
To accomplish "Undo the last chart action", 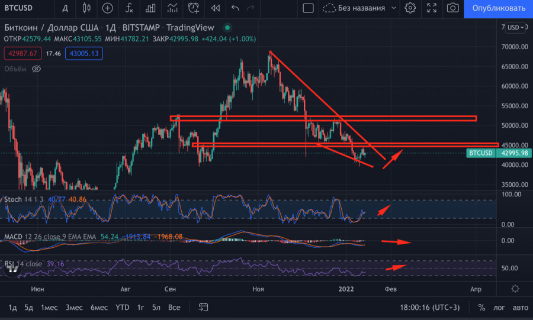I will [235, 8].
